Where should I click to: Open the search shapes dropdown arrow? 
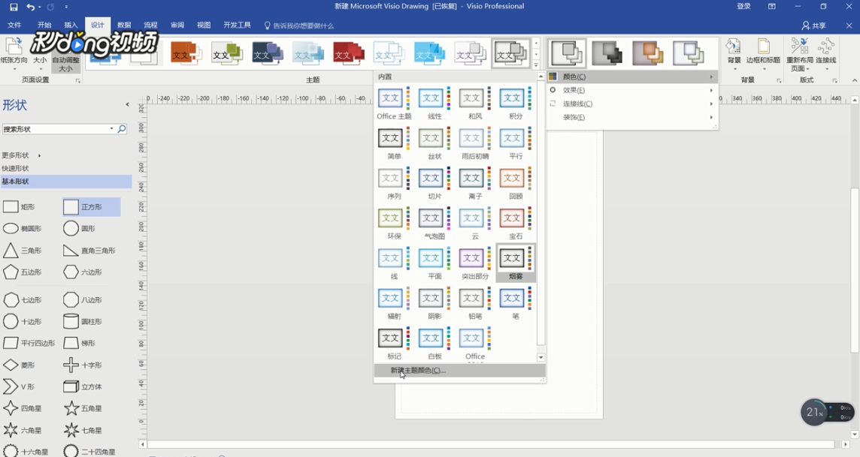[111, 129]
